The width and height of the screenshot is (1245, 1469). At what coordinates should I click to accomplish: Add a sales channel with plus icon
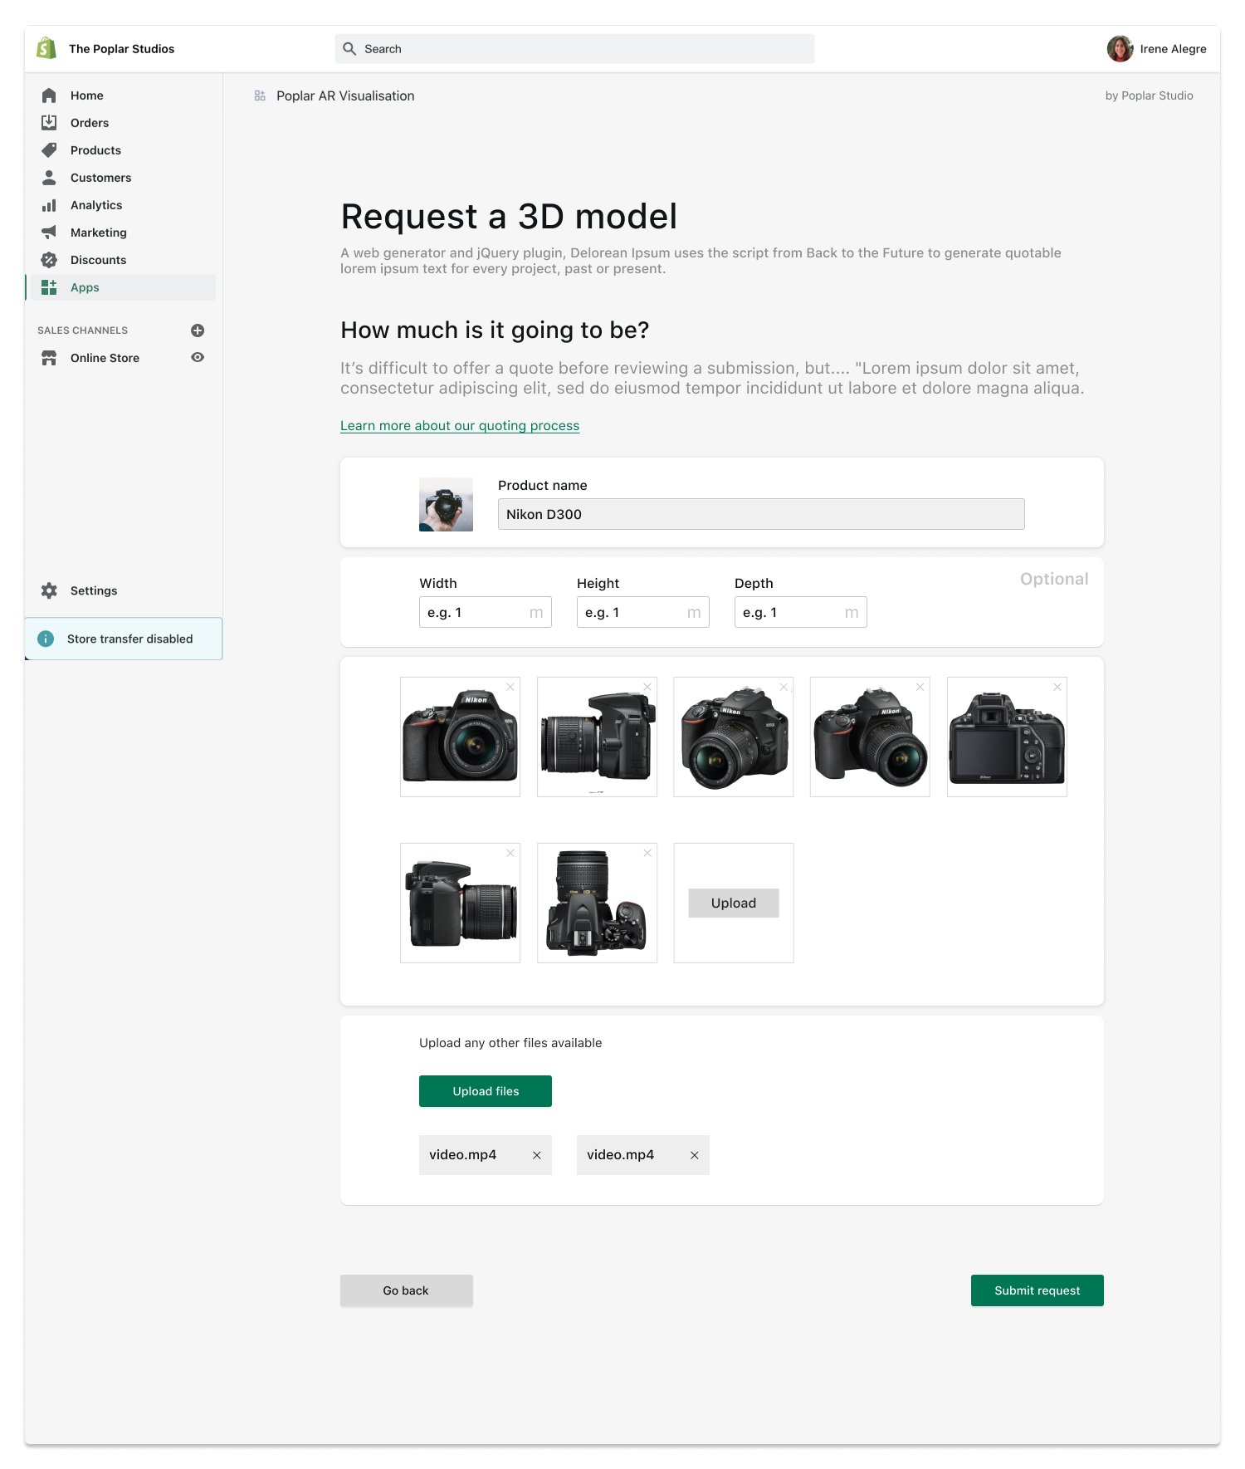(x=198, y=331)
